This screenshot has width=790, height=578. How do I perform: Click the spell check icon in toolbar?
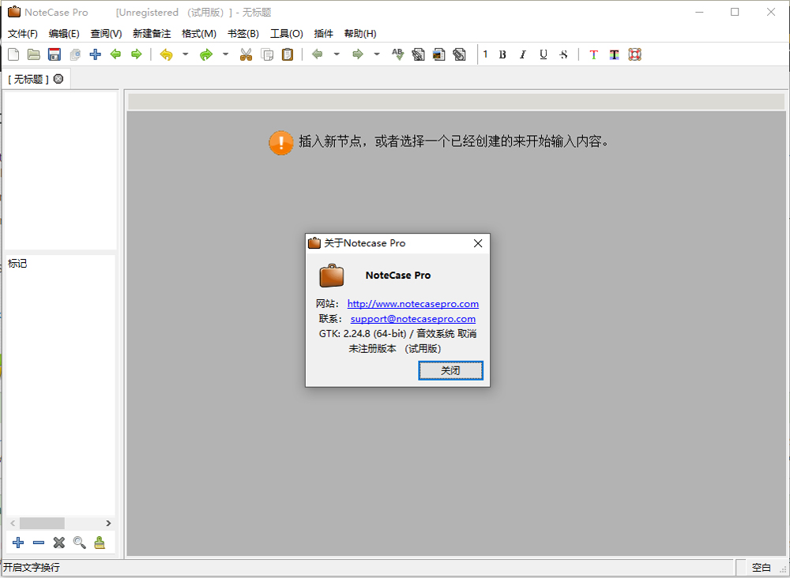397,54
